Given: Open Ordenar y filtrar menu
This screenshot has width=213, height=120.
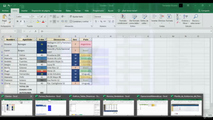Looking at the screenshot, I should pos(185,19).
